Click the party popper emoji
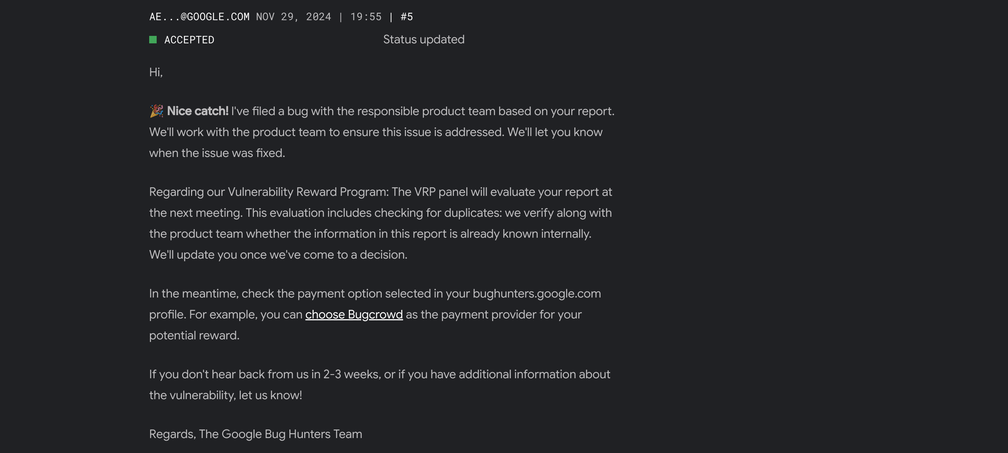The image size is (1008, 453). (157, 111)
